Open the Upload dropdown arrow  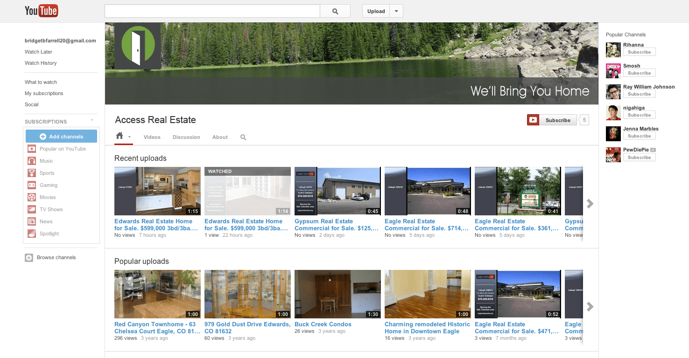[396, 11]
